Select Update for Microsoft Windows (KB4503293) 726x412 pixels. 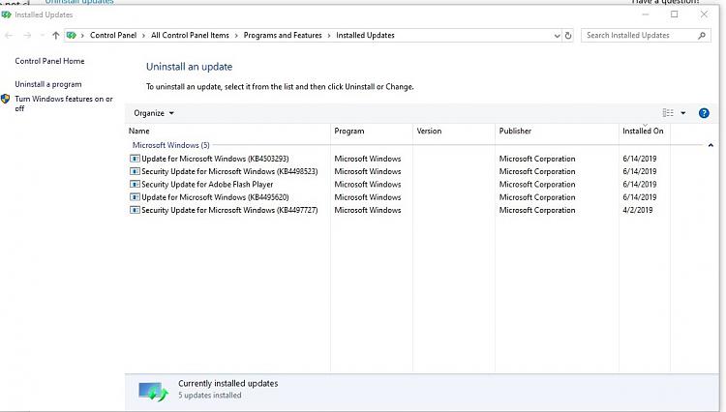(215, 159)
